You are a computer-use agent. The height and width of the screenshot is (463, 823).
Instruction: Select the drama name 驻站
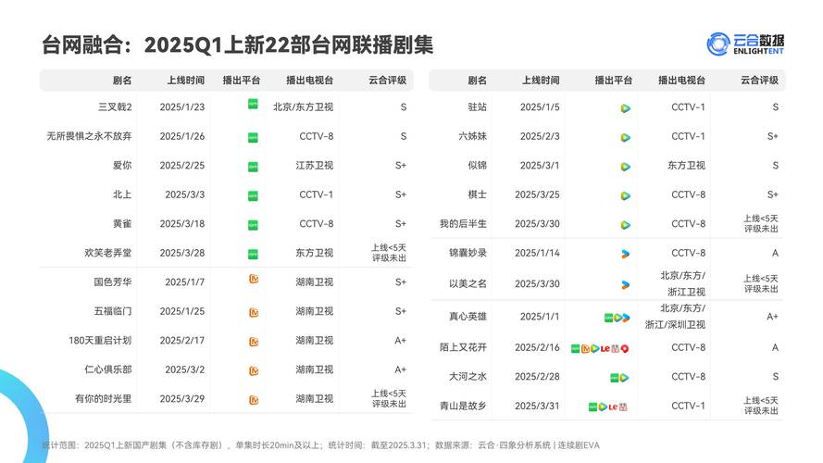477,107
